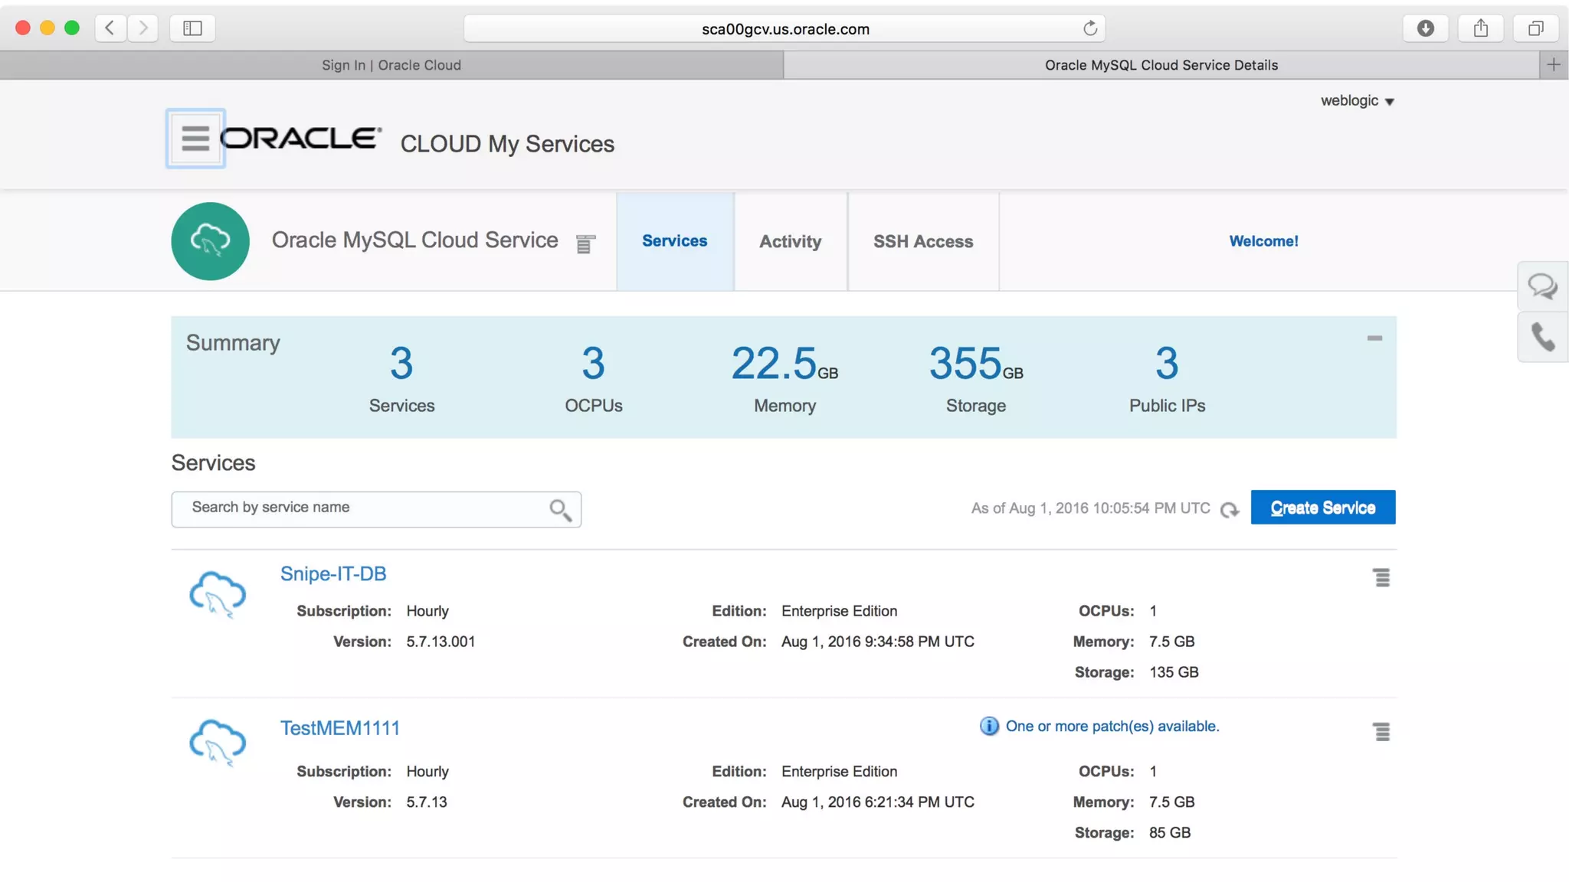Toggle Safari sidebar view
Viewport: 1569px width, 882px height.
[192, 28]
